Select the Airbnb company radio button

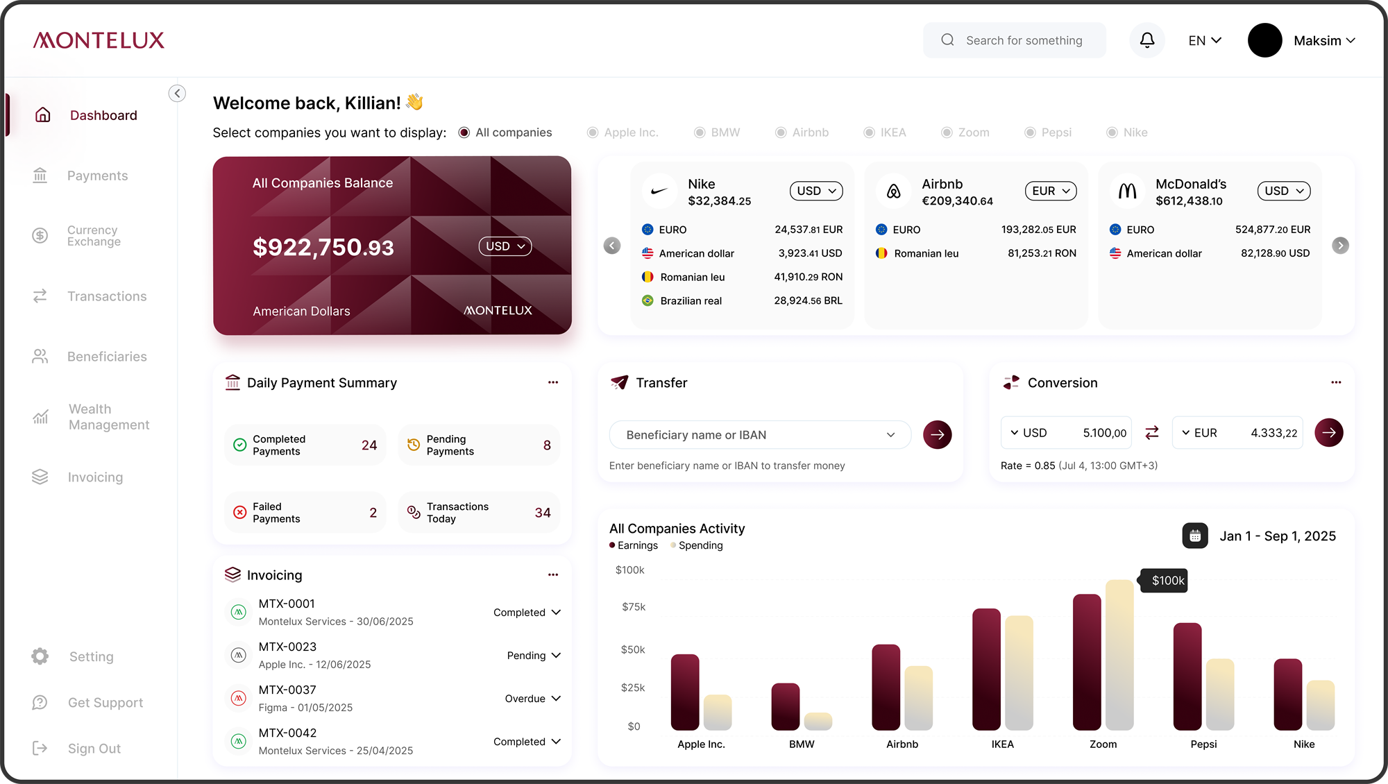(781, 133)
